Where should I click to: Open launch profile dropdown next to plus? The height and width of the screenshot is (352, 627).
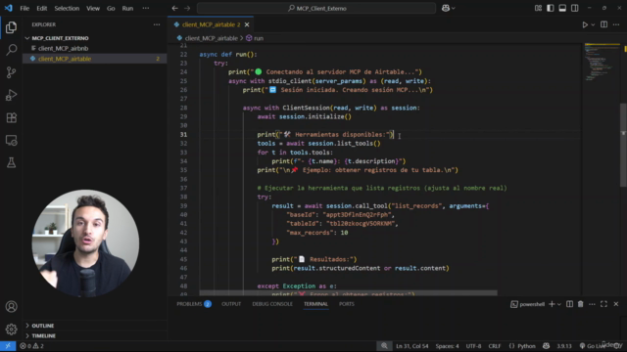(x=559, y=304)
